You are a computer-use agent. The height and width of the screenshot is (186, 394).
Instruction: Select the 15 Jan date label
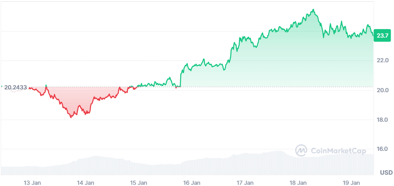138,183
